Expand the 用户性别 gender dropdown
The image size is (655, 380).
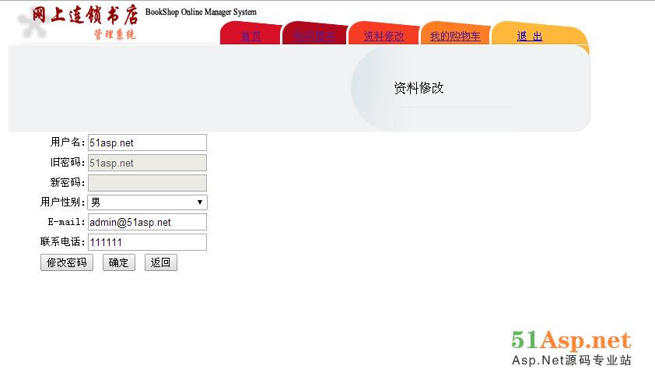tap(147, 202)
